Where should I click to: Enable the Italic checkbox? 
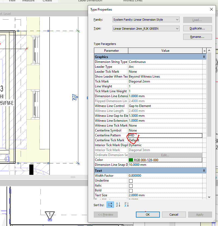click(x=131, y=186)
